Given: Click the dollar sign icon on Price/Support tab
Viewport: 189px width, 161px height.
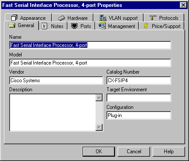Looking at the screenshot, I should [x=146, y=26].
